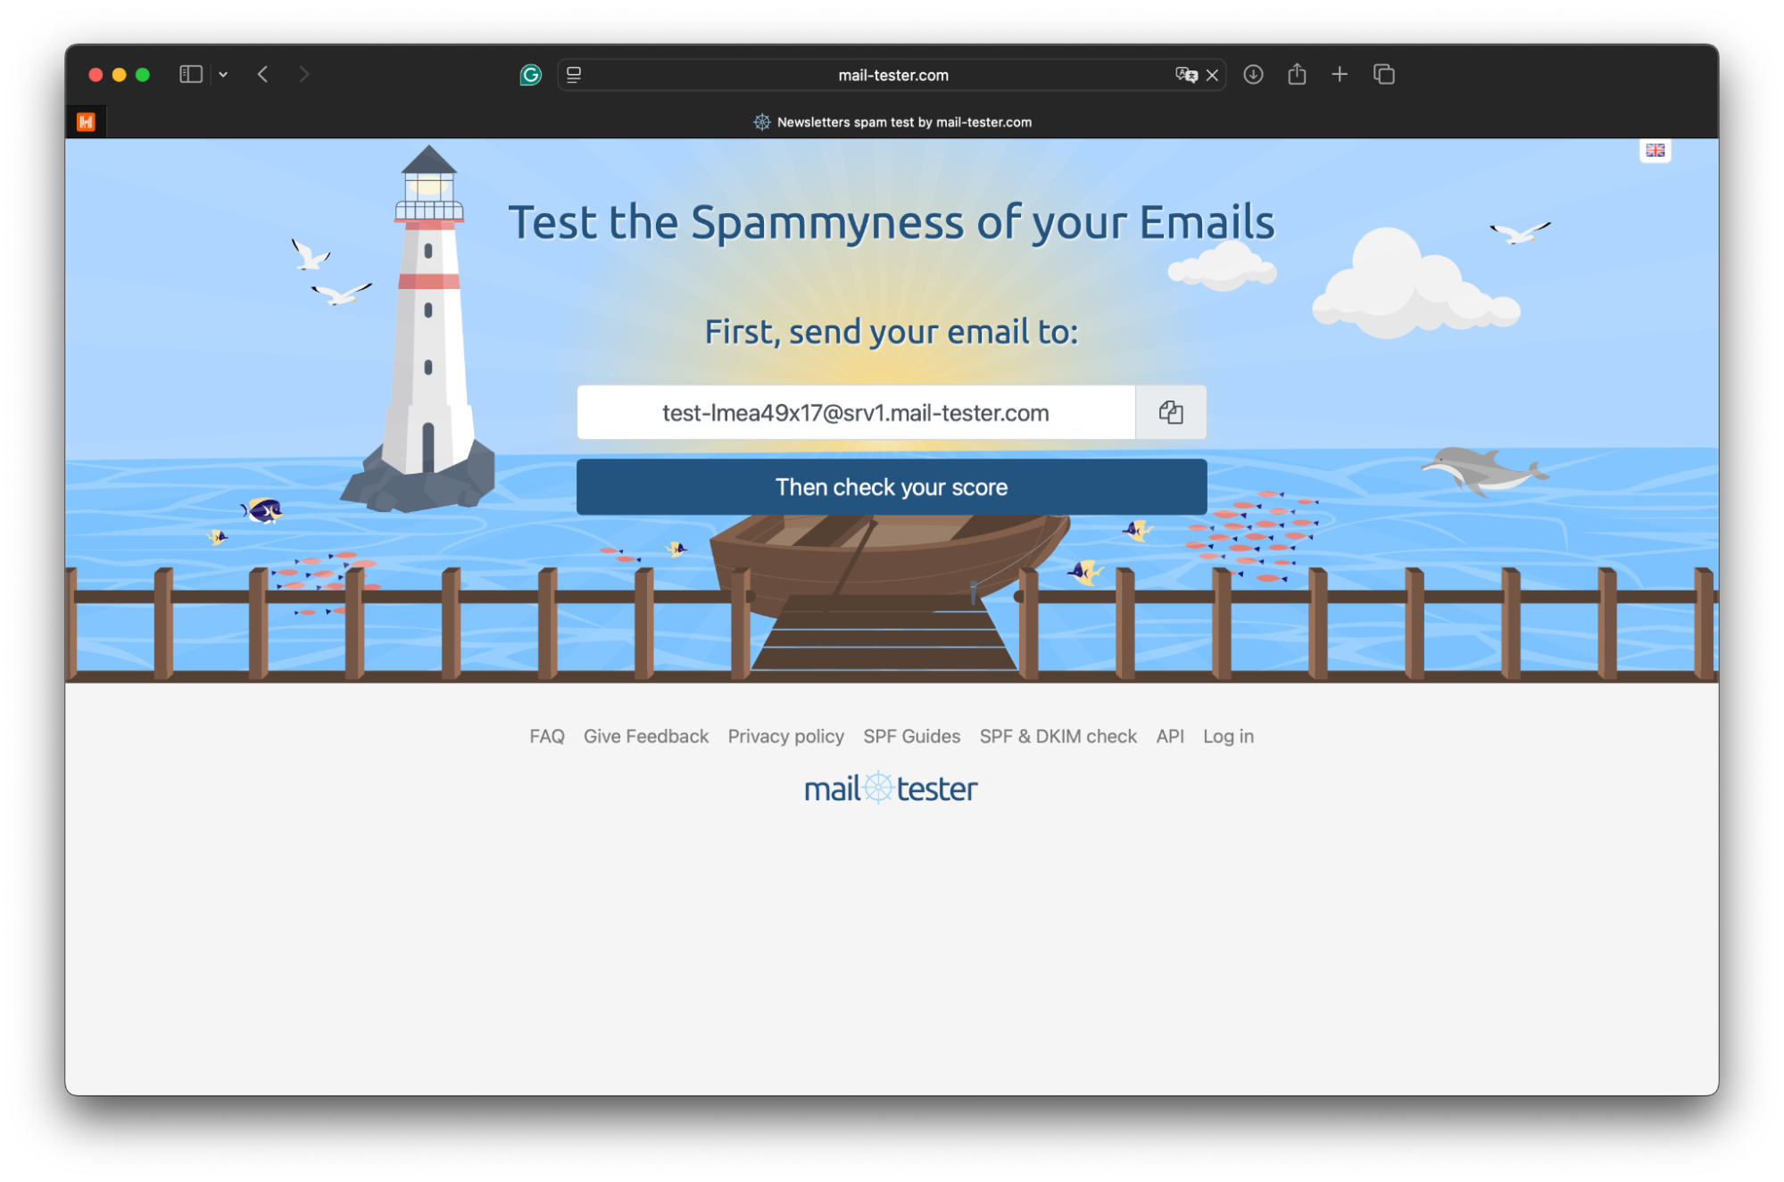The height and width of the screenshot is (1182, 1784).
Task: Show the tab overview icon
Action: click(x=1383, y=75)
